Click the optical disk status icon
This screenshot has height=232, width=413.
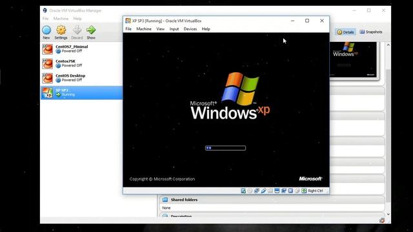pyautogui.click(x=250, y=191)
